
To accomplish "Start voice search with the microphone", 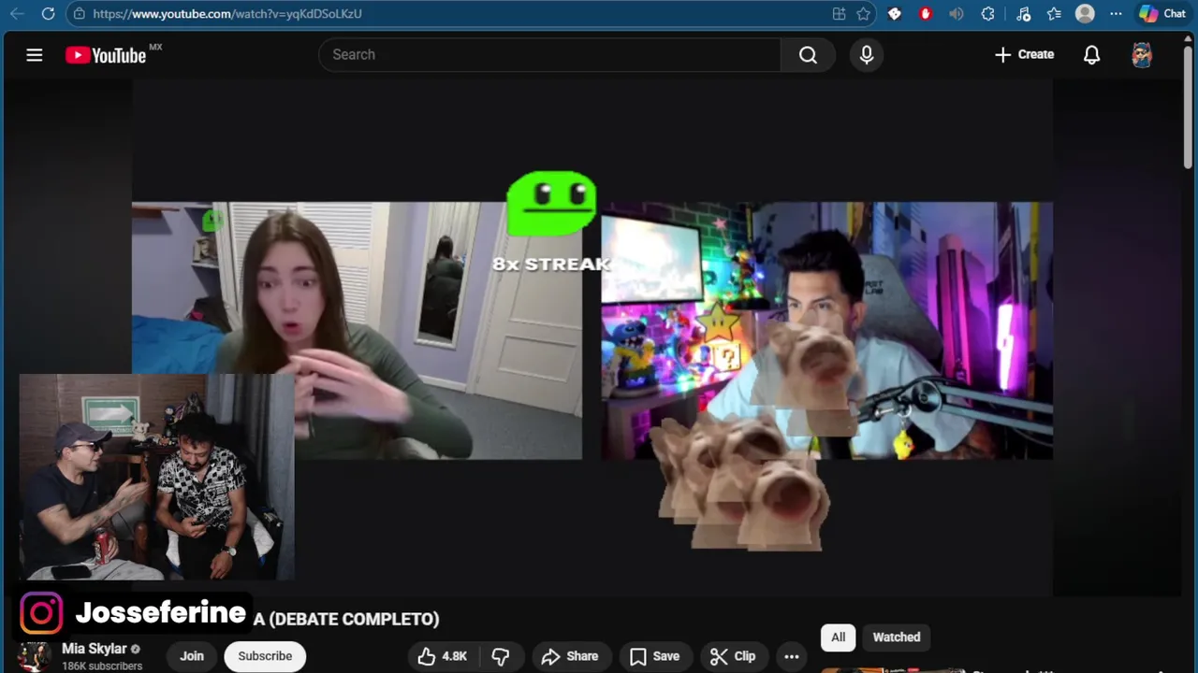I will (867, 55).
